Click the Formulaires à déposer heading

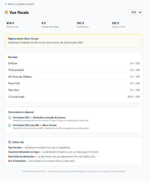click(x=21, y=112)
